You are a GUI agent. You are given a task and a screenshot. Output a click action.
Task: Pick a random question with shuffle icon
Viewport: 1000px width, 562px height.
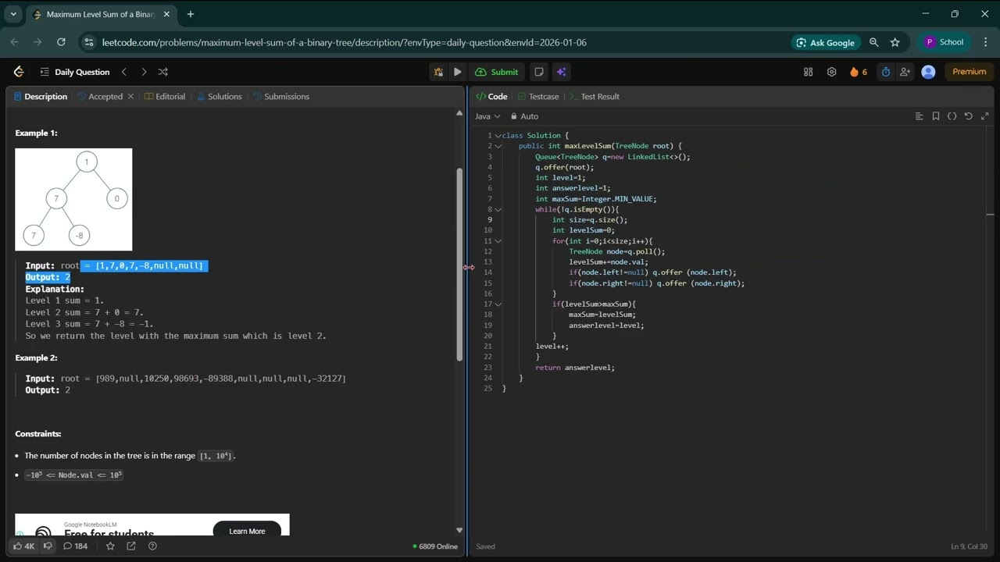tap(163, 72)
